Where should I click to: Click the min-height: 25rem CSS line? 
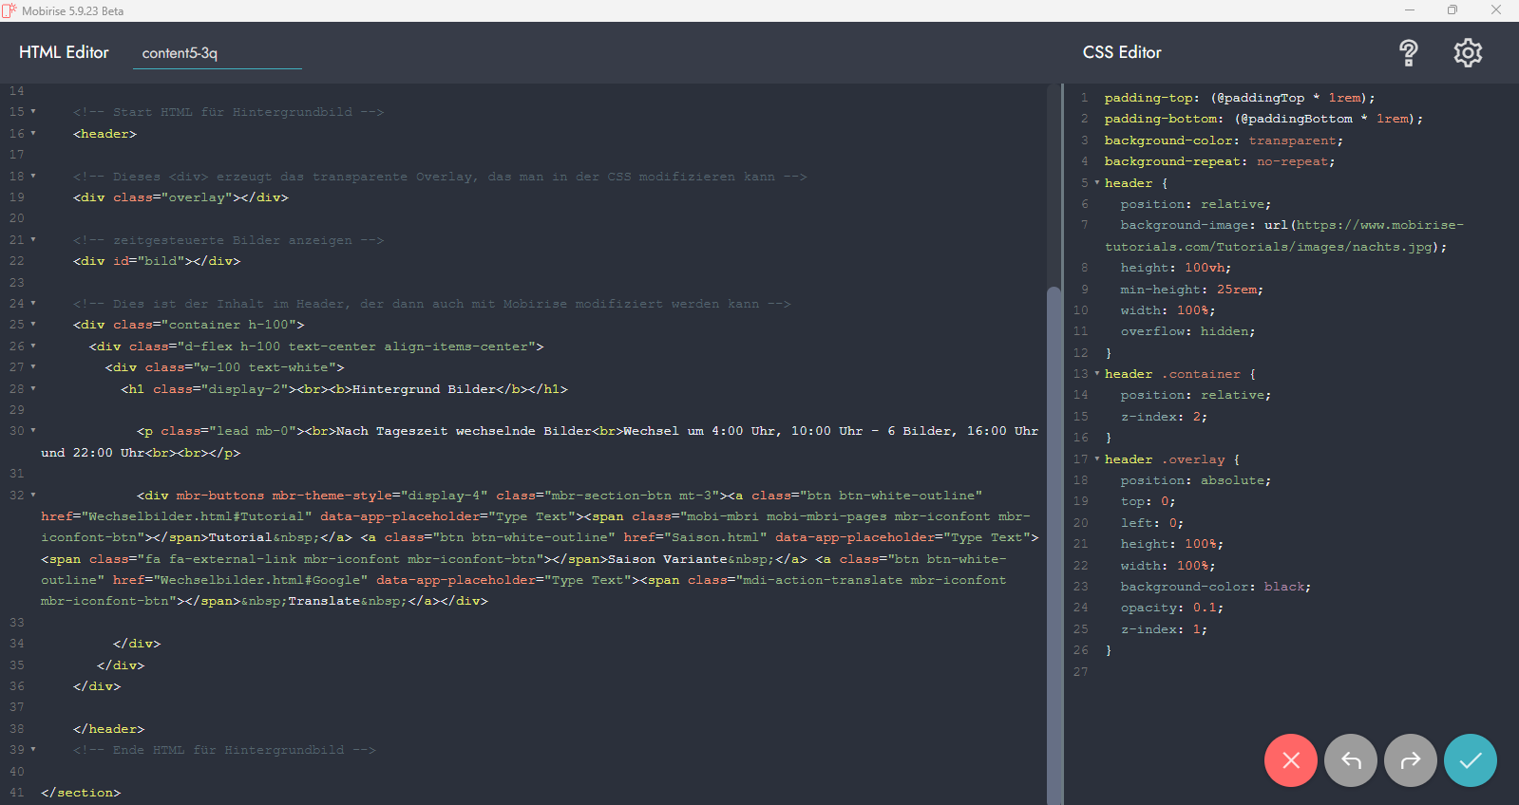click(1191, 290)
